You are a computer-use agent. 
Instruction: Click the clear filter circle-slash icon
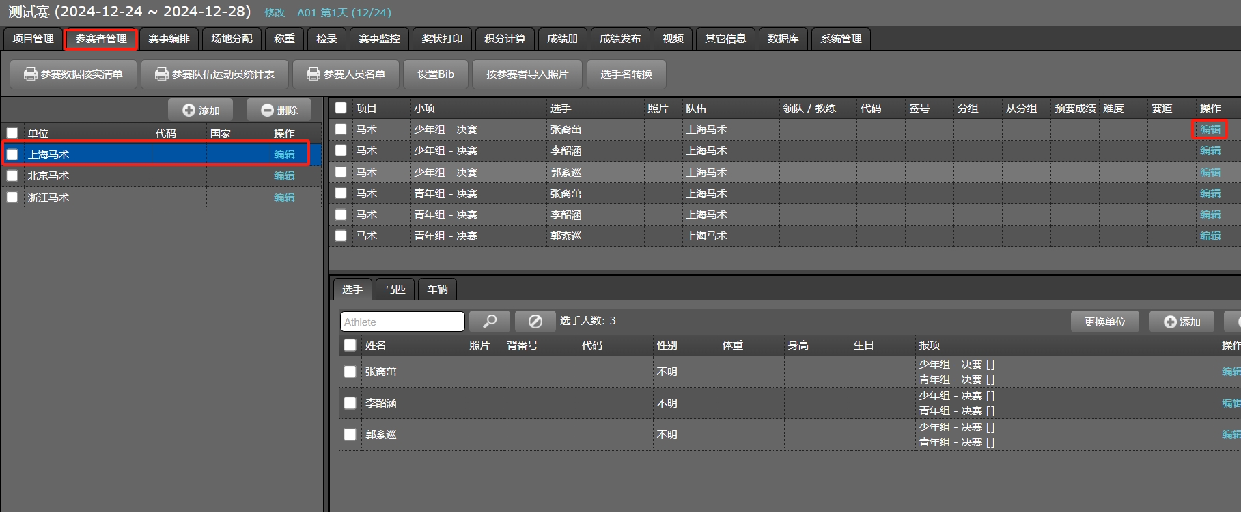(x=535, y=321)
